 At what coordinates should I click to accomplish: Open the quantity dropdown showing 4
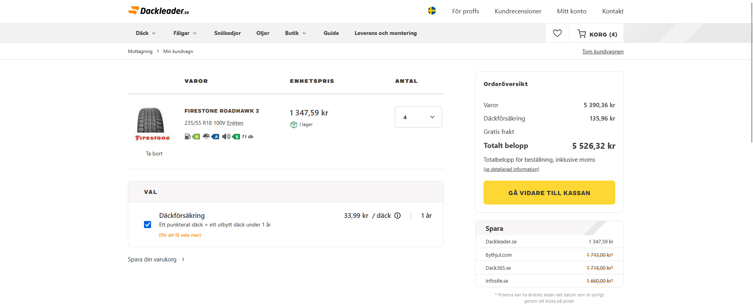(x=418, y=117)
